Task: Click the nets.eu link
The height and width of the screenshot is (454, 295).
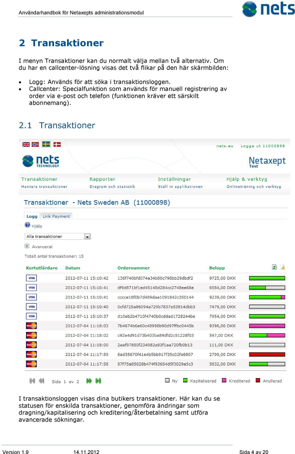Action: pyautogui.click(x=225, y=146)
